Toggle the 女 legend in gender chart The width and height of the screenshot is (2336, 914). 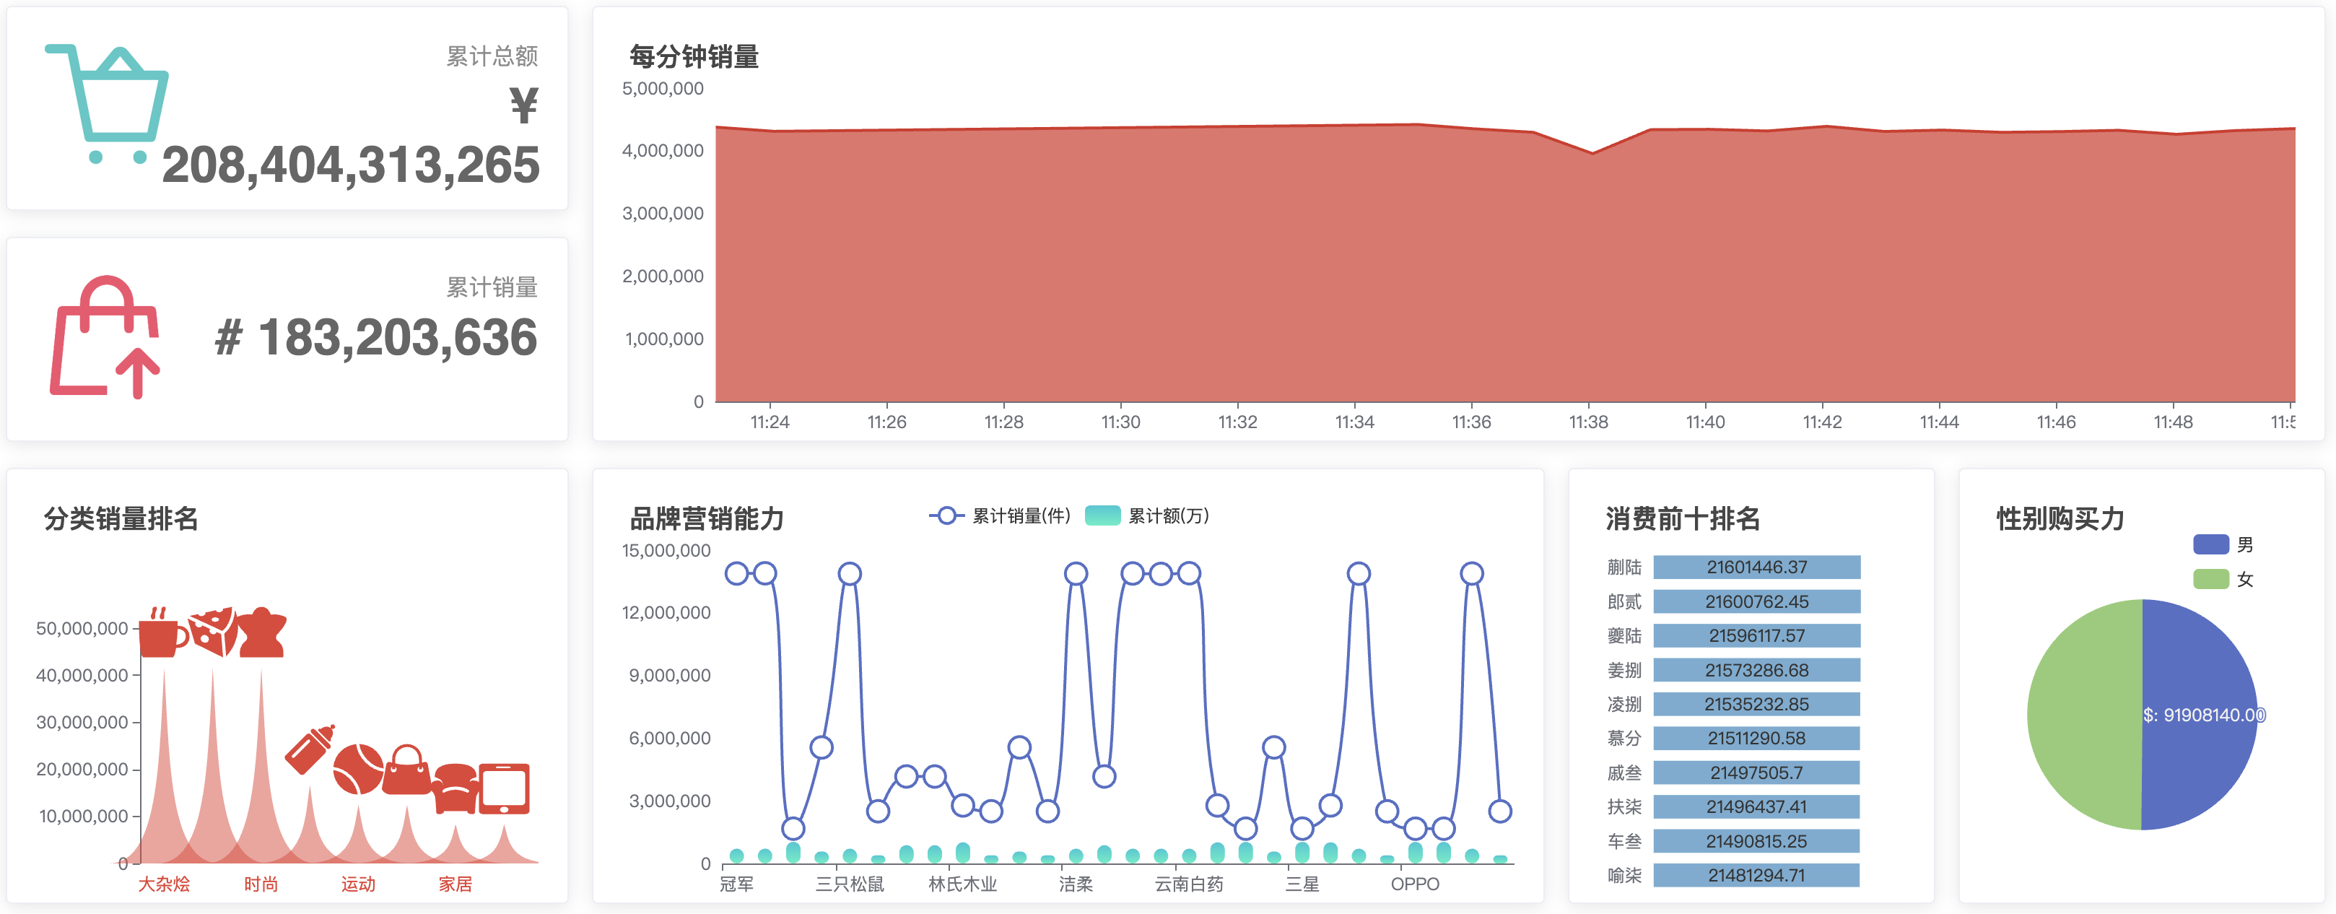point(2223,580)
